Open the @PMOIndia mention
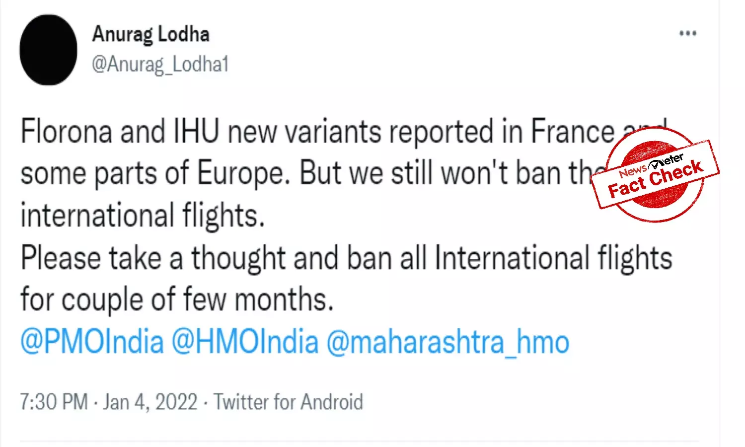Screen dimensions: 745x447 (x=91, y=341)
